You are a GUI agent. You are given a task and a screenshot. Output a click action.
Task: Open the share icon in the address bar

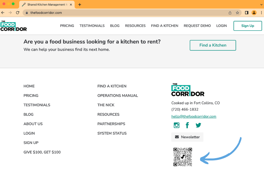click(230, 12)
